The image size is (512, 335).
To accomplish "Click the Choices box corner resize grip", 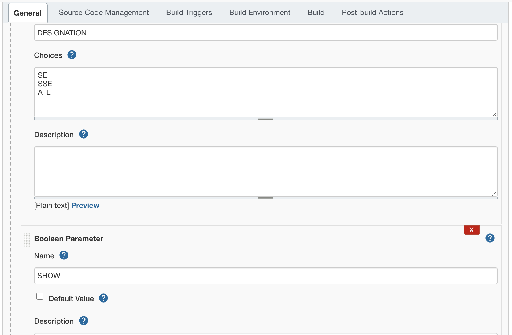I will click(494, 114).
